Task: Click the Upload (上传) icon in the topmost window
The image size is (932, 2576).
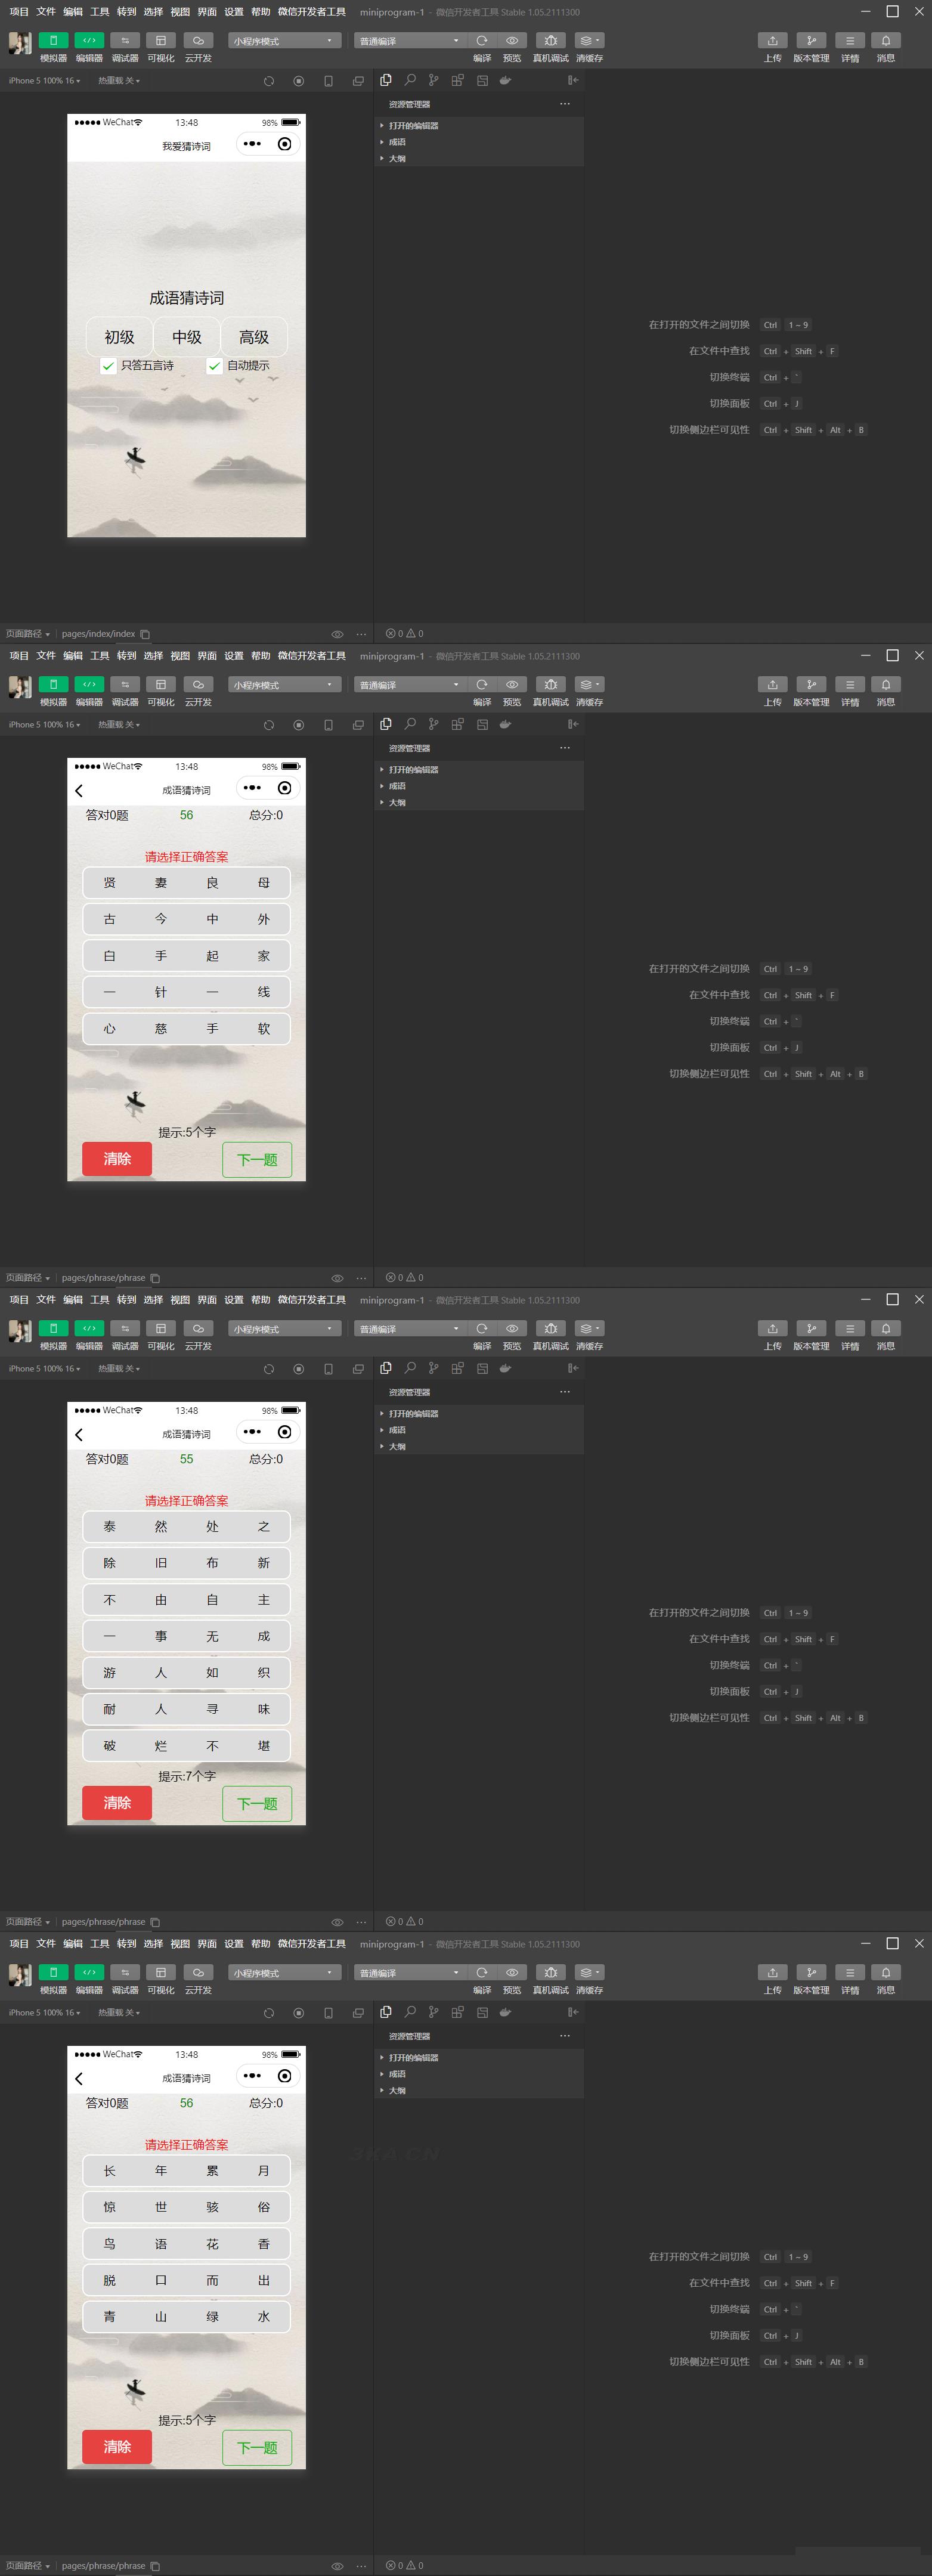Action: click(x=772, y=41)
